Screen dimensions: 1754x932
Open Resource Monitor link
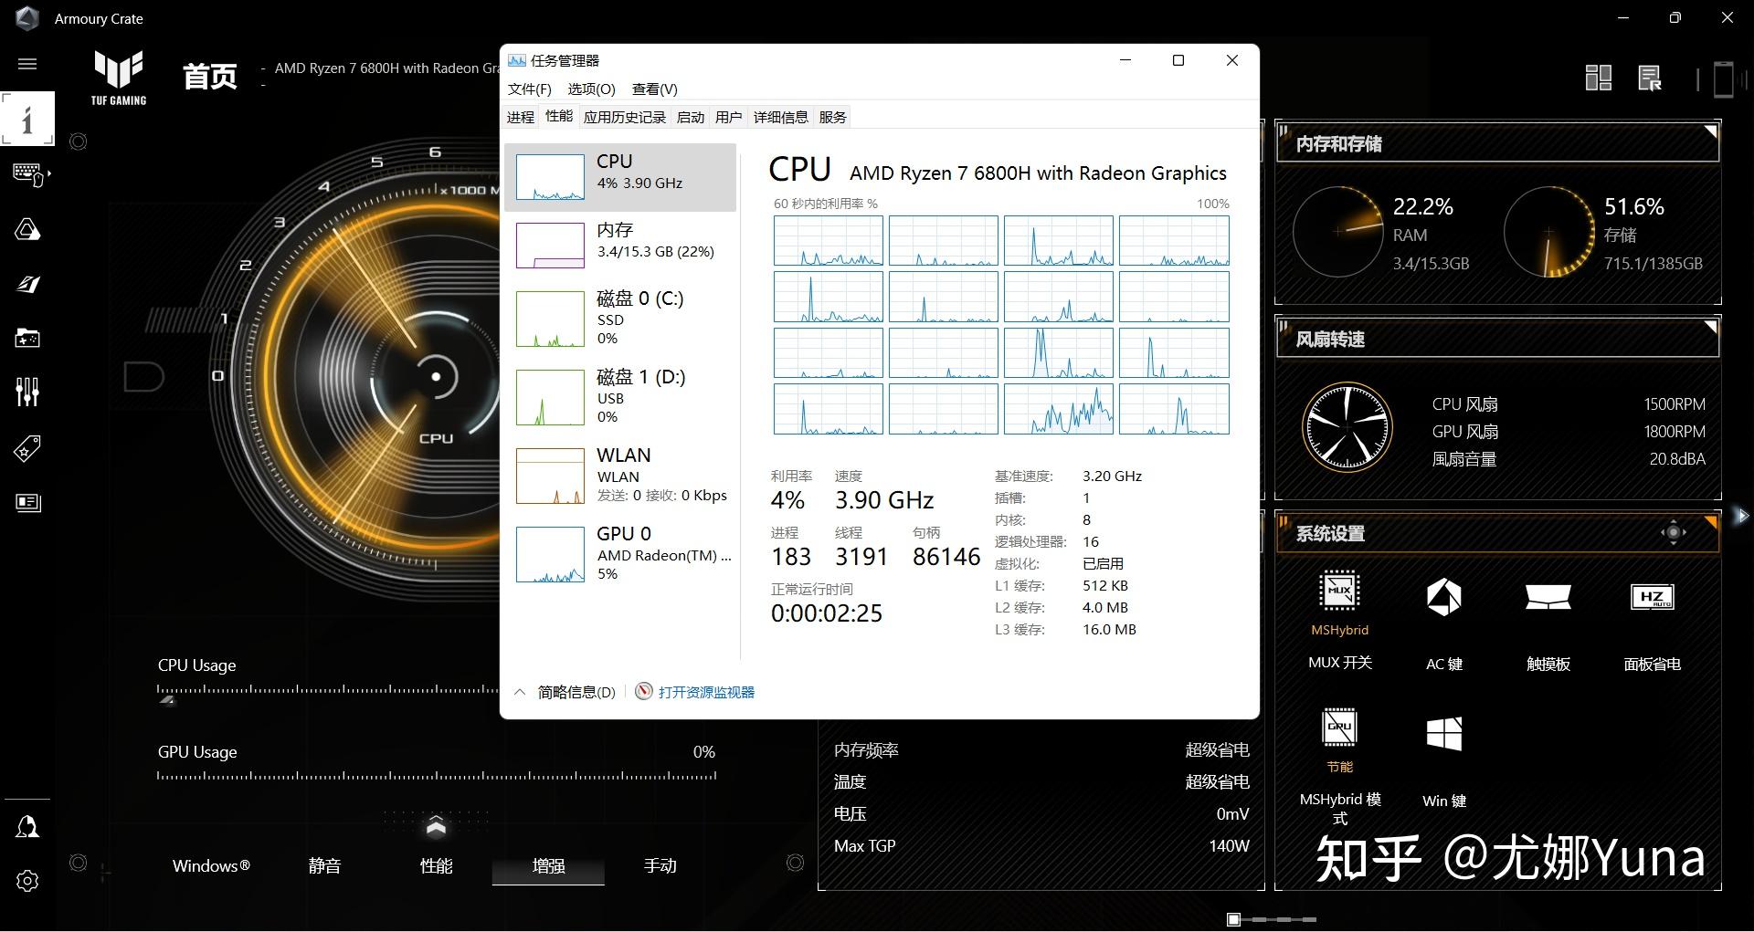pyautogui.click(x=705, y=692)
